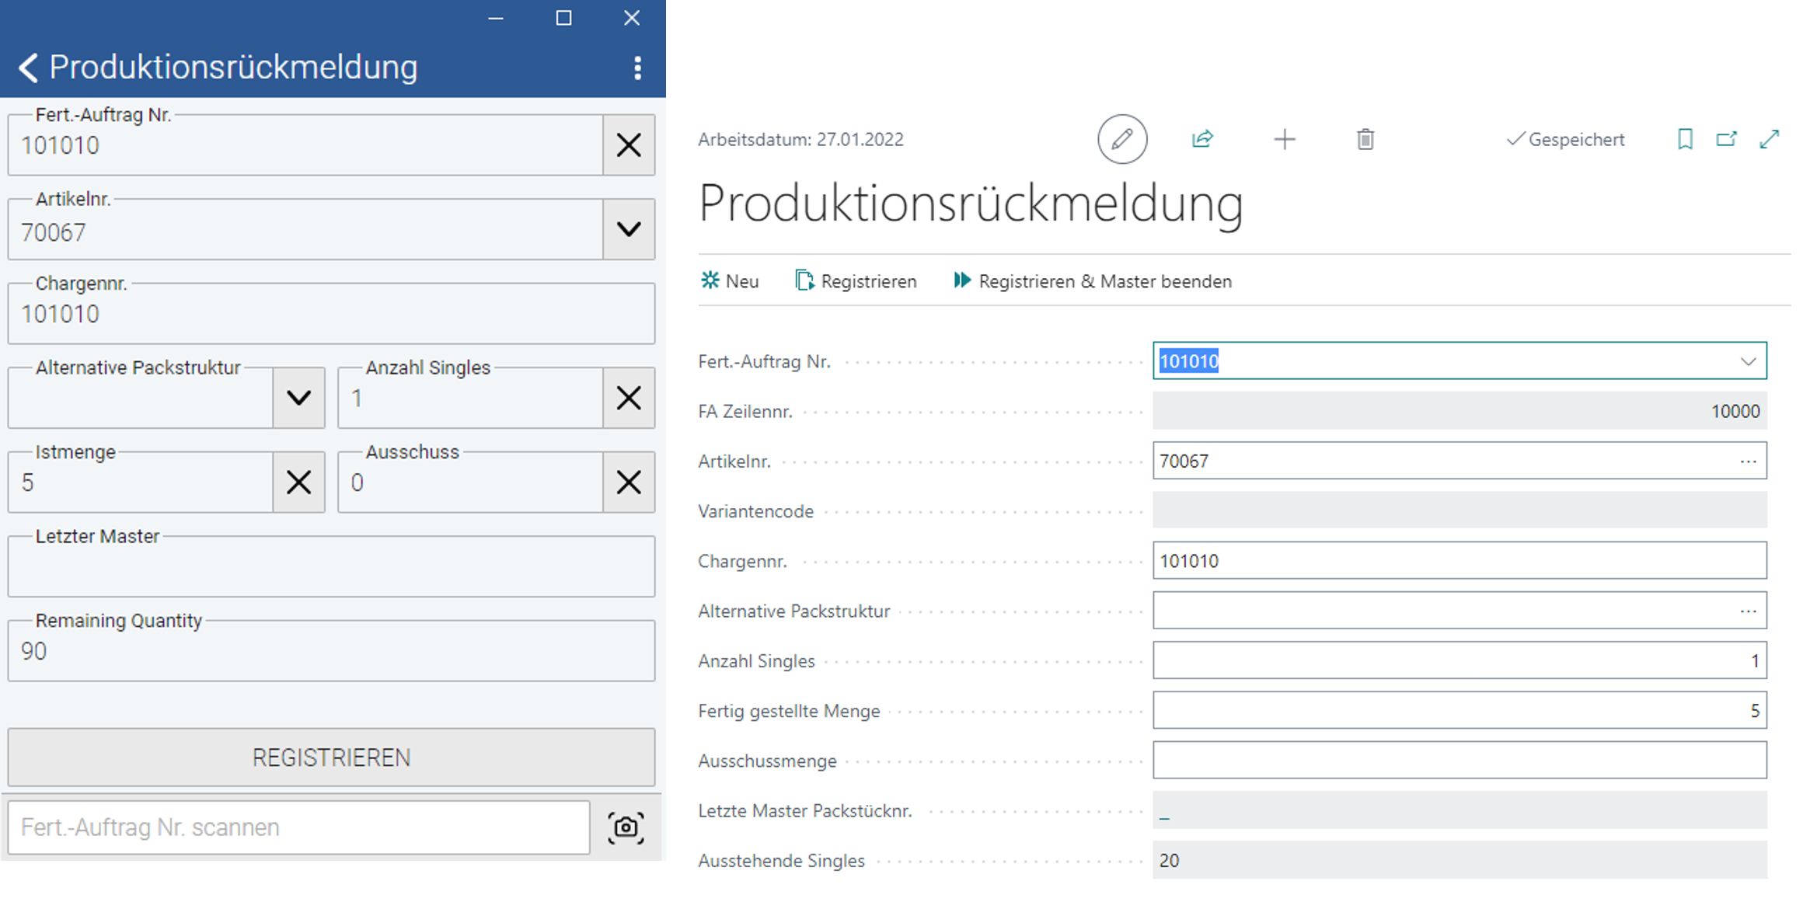Expand the Artikelnr. dropdown on mobile form

click(629, 229)
